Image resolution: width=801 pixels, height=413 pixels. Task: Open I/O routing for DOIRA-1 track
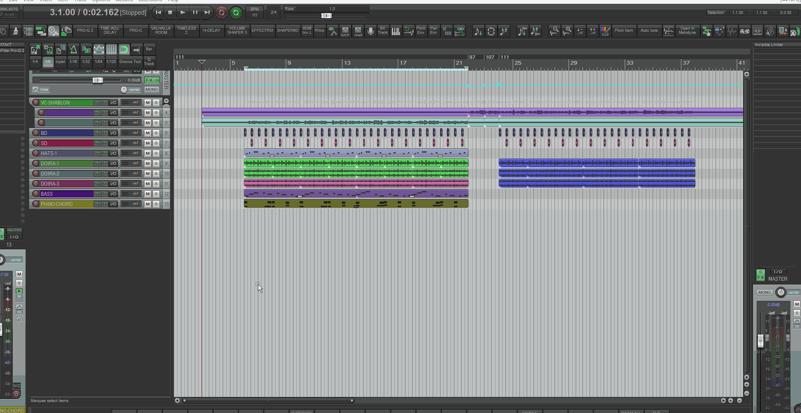[113, 163]
